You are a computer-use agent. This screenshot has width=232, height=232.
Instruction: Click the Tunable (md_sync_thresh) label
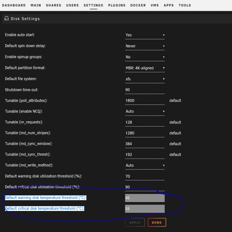point(28,155)
